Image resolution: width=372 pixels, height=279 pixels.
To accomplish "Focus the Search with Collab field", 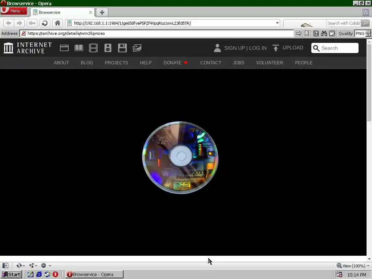I will coord(344,23).
